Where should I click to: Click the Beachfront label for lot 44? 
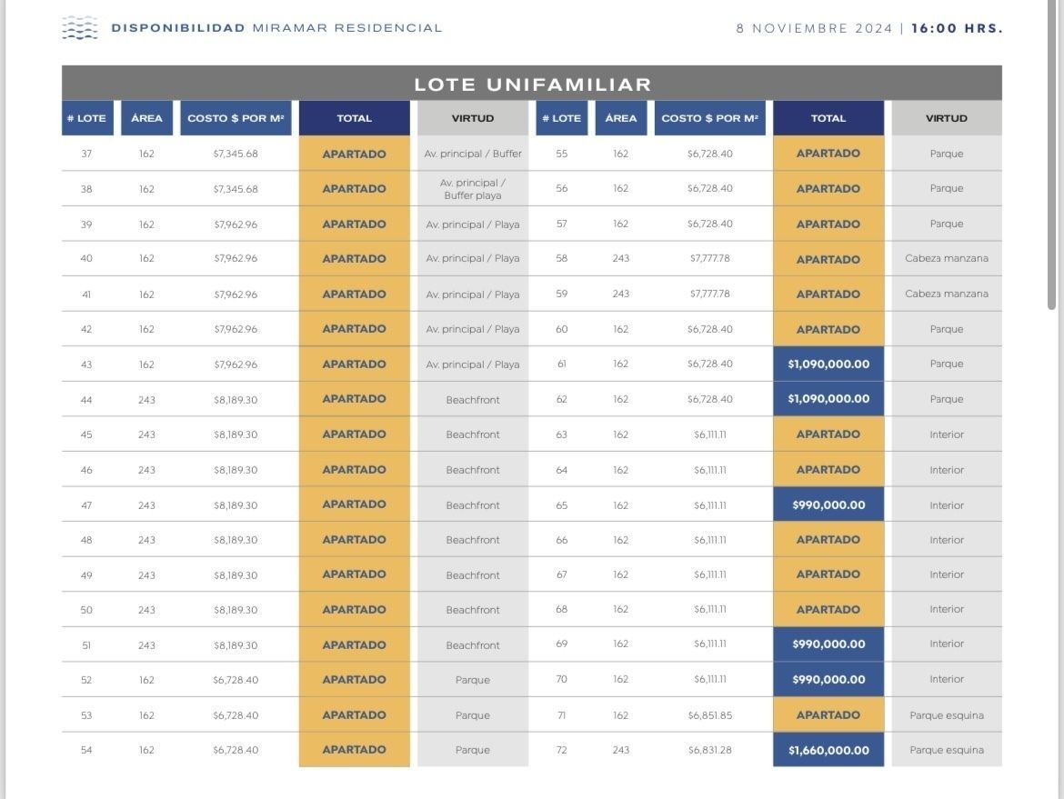(x=473, y=400)
